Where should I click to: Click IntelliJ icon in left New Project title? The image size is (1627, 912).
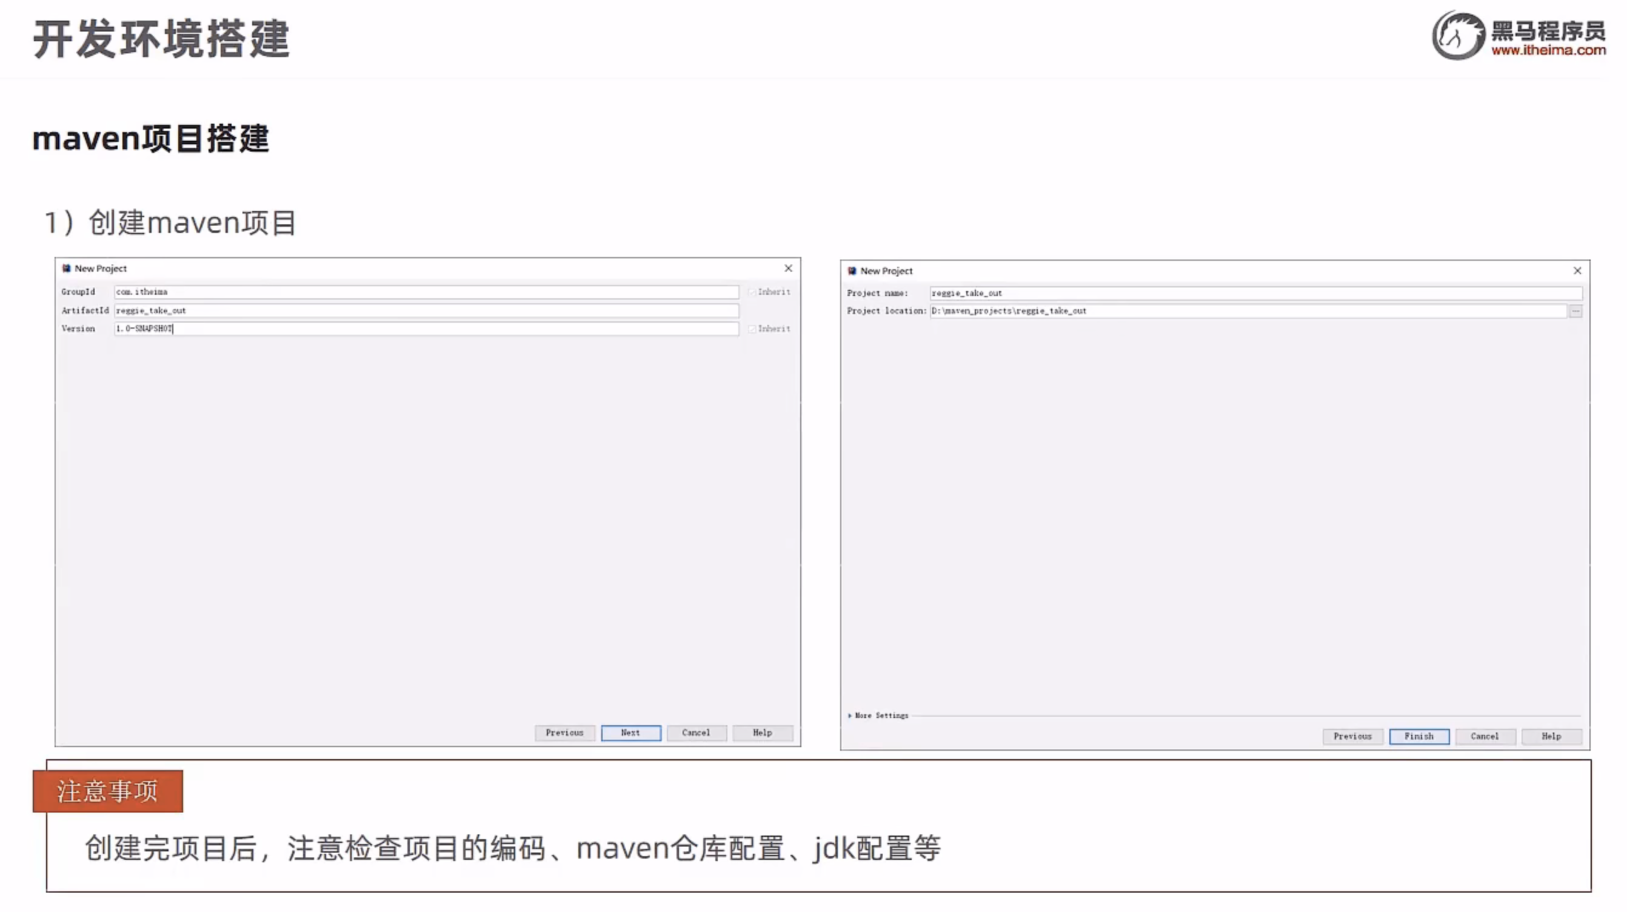coord(66,269)
